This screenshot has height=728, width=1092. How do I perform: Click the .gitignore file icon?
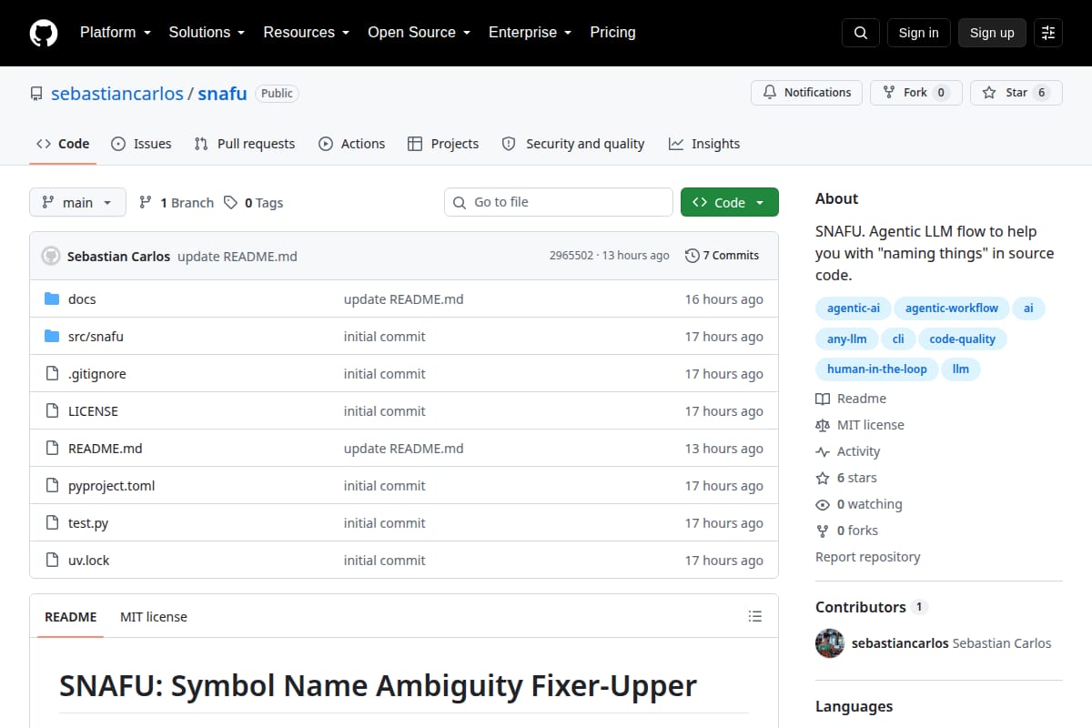click(x=52, y=374)
